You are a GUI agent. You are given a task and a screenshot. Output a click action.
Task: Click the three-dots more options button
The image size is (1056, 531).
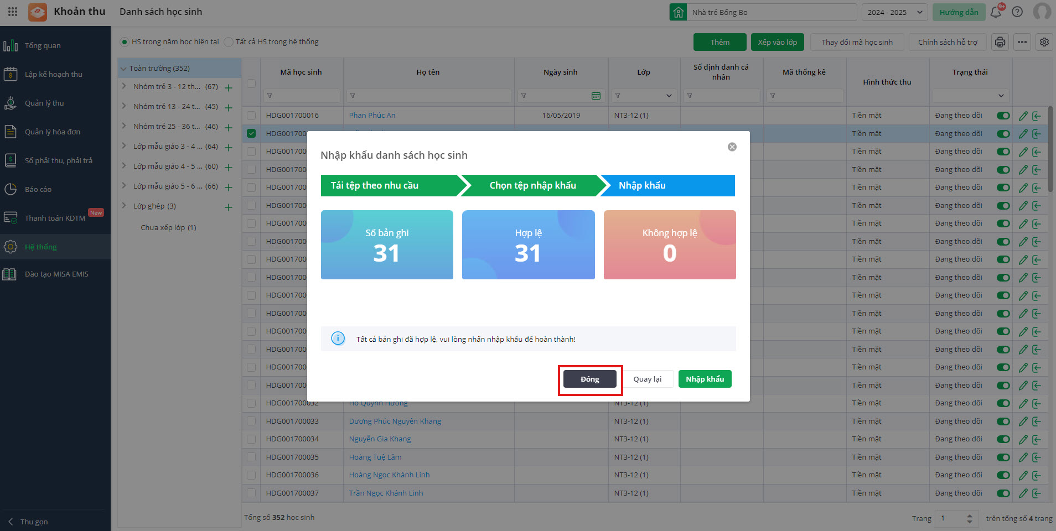point(1022,42)
